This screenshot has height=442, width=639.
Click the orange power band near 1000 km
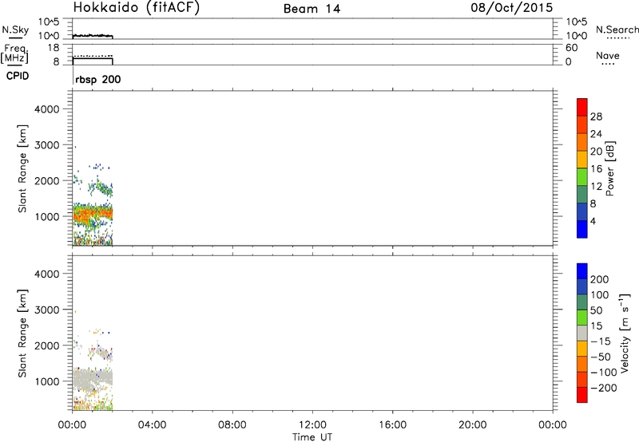pos(93,213)
